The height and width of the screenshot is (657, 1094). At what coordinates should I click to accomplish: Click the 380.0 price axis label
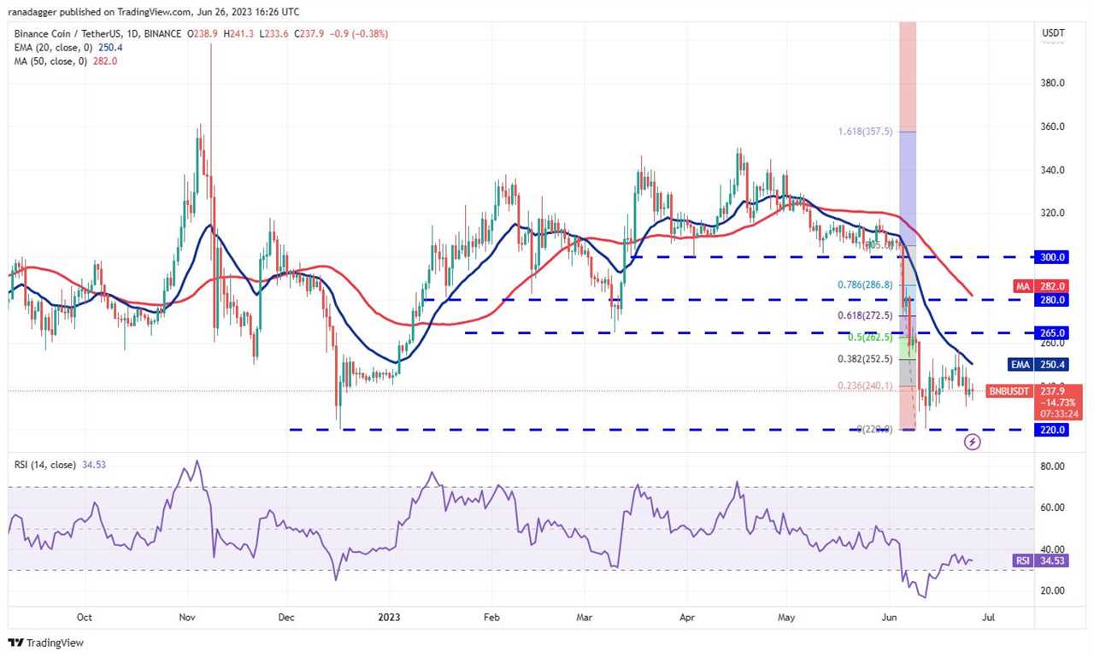click(1052, 84)
